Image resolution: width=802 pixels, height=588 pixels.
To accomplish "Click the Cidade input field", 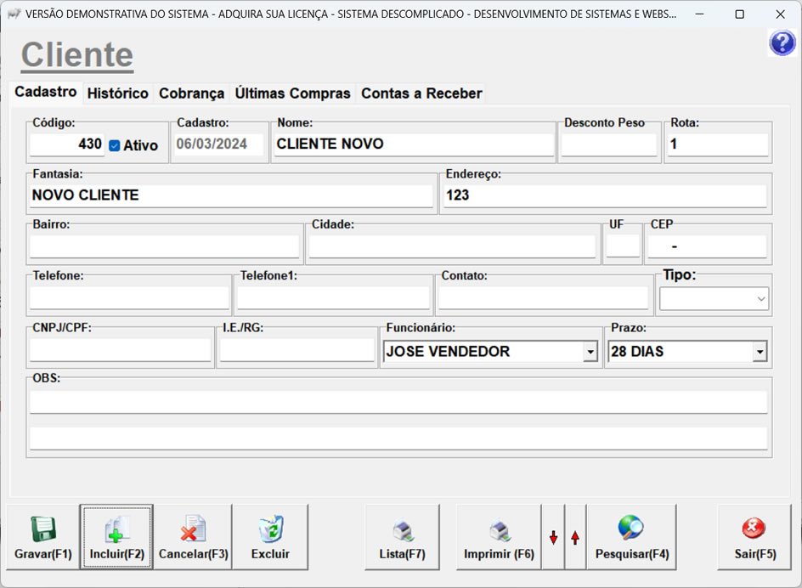I will (452, 246).
